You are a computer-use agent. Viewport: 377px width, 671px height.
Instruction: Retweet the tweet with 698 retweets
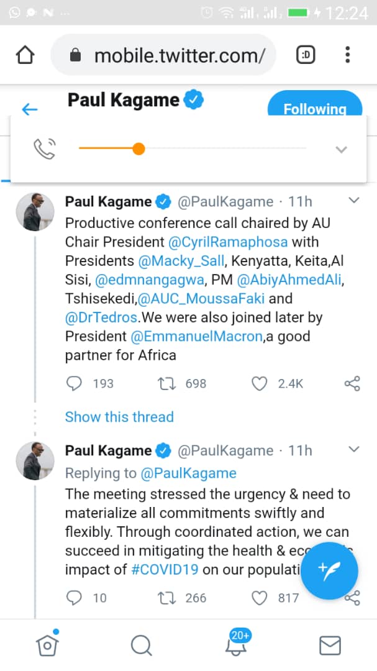click(x=167, y=383)
